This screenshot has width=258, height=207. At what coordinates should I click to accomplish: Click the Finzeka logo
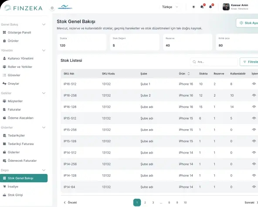(24, 8)
